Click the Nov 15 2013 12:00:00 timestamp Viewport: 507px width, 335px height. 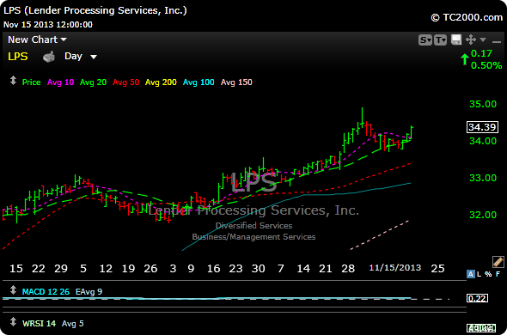(48, 25)
